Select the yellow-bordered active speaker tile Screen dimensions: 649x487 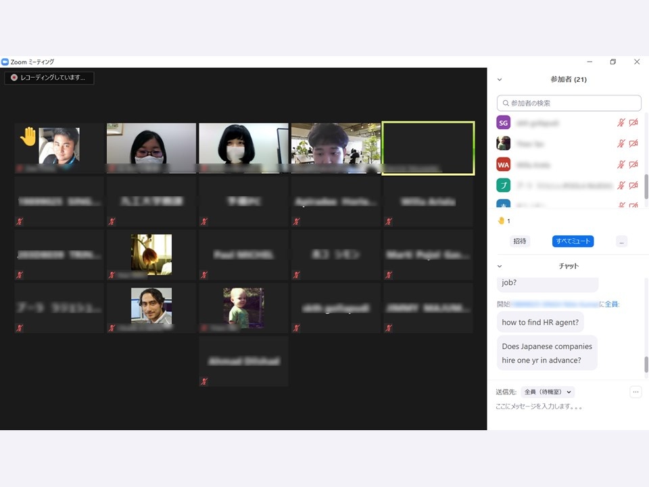pyautogui.click(x=428, y=148)
